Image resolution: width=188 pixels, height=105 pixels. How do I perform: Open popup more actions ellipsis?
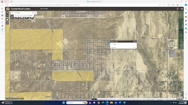(134, 47)
